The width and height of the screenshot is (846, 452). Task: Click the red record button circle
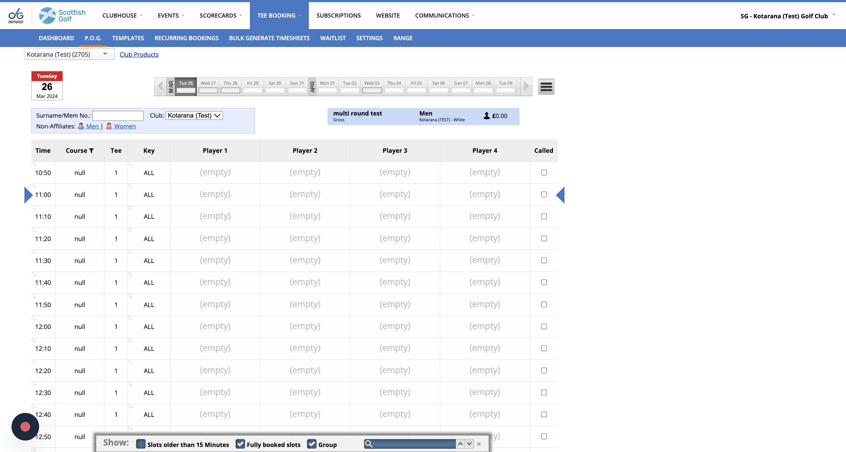click(25, 427)
